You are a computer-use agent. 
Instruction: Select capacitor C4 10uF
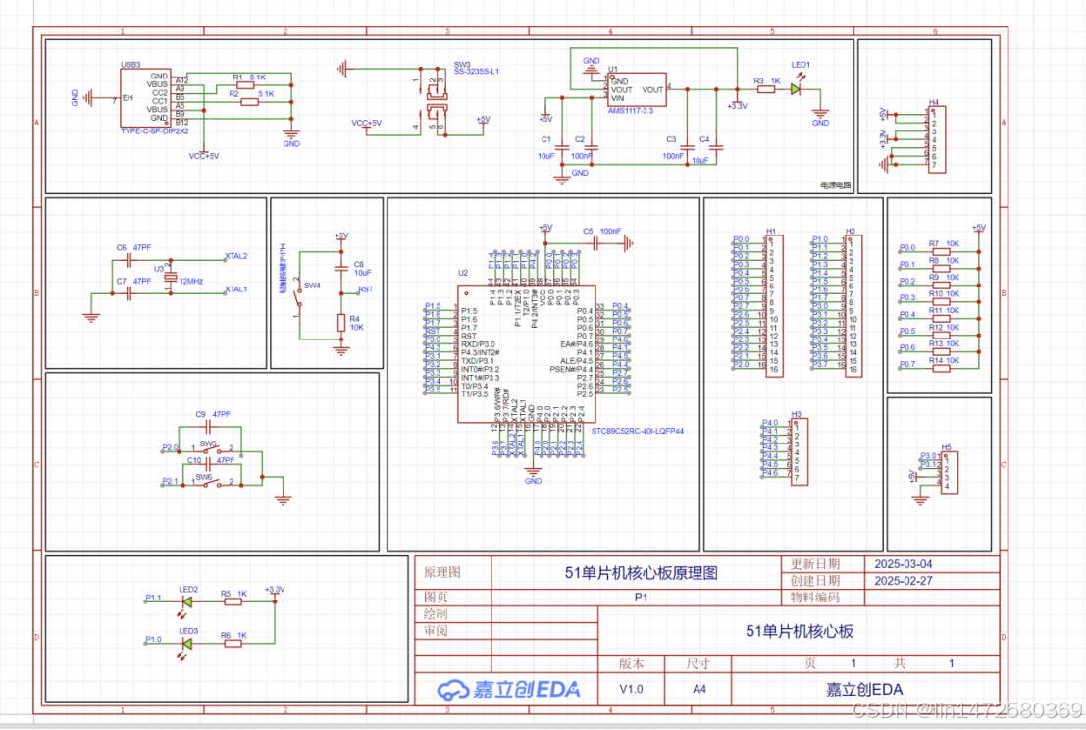click(717, 147)
